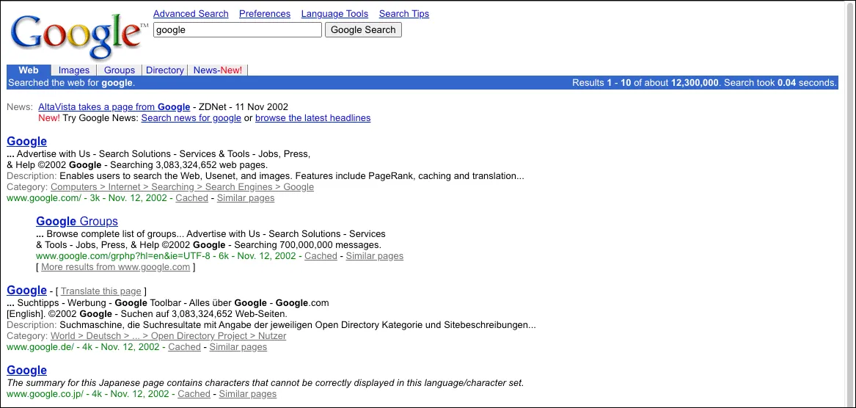Screen dimensions: 856x408
Task: Click the green 'www.google.de/' URL text
Action: 40,347
